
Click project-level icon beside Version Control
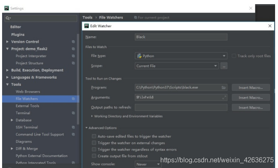coord(73,42)
